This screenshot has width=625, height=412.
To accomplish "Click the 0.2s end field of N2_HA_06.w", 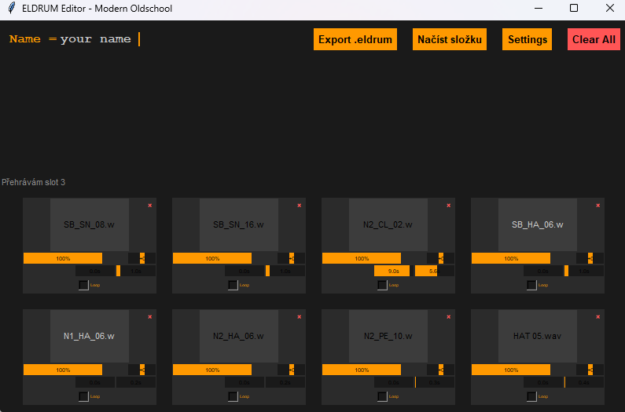I will pyautogui.click(x=285, y=382).
